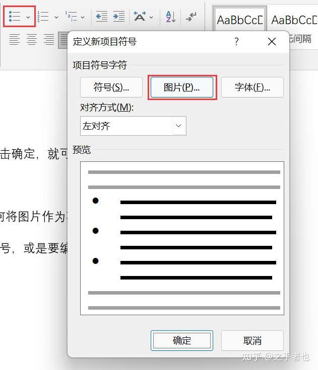Click the 符号(S)... button
Screen dimensions: 318x370
click(x=111, y=87)
